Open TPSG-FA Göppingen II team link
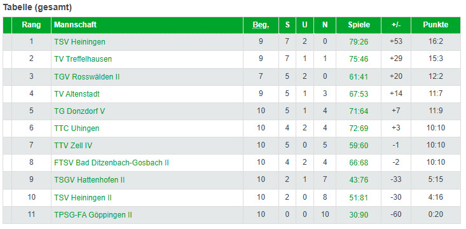This screenshot has height=229, width=466. tap(93, 215)
